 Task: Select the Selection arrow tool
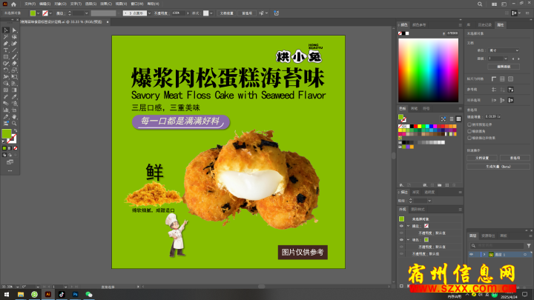[x=5, y=30]
